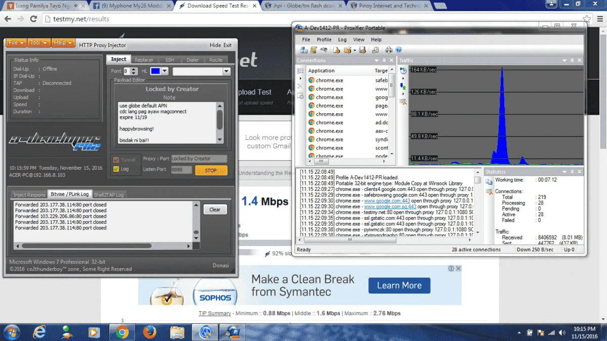Switch to the Replacer tab

144,60
